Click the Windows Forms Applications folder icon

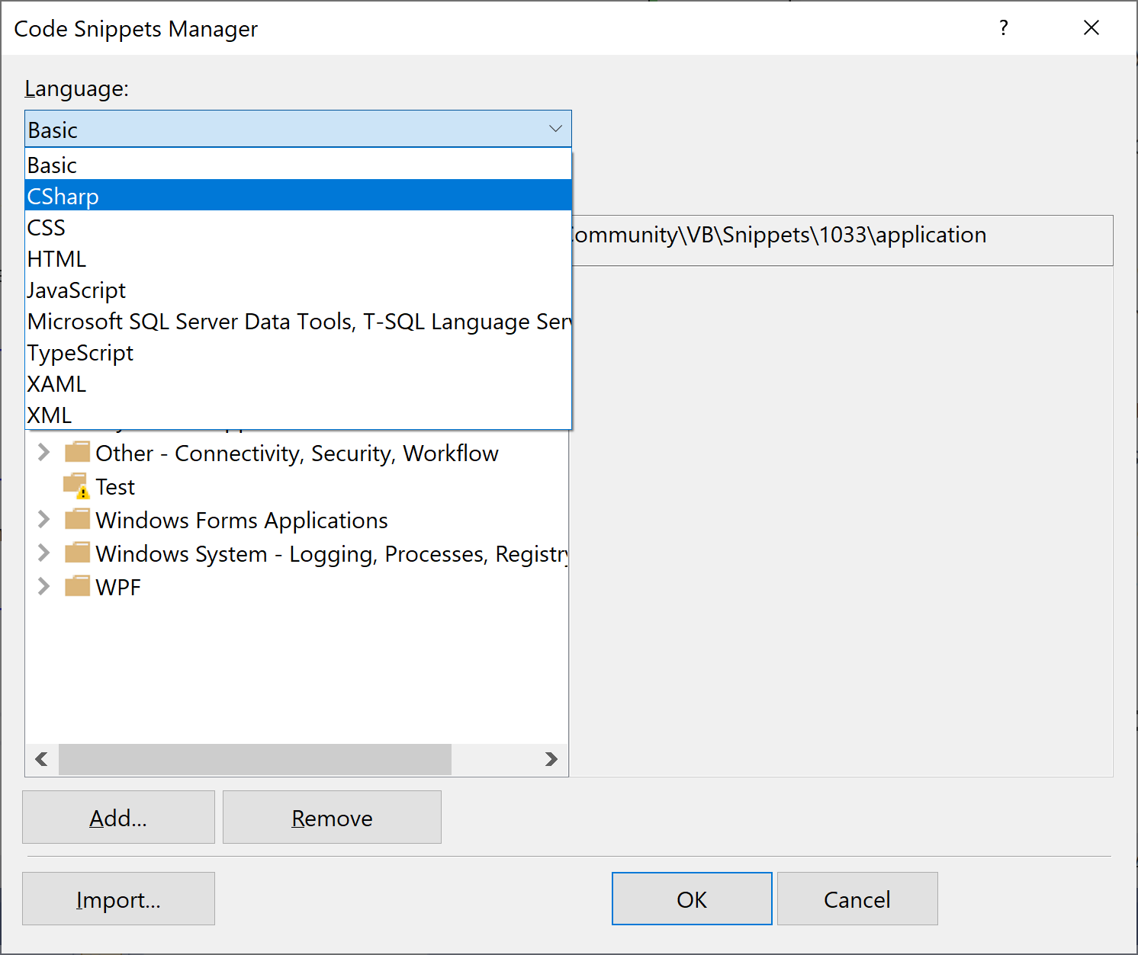point(77,520)
